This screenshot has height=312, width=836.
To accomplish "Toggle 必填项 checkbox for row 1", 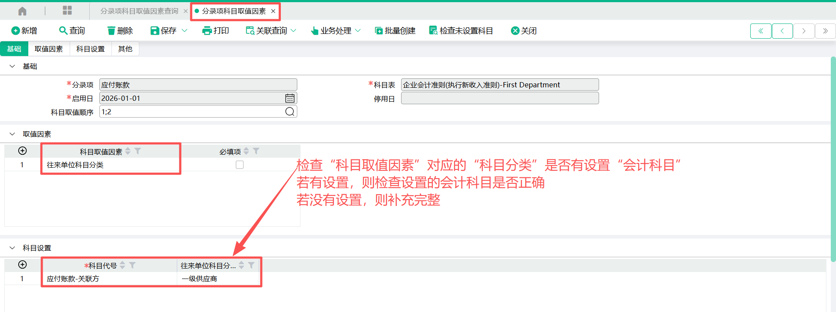I will 239,165.
